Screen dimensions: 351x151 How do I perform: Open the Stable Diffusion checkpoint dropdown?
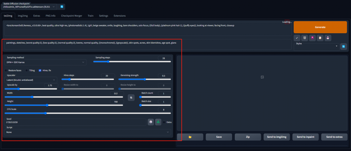29,7
